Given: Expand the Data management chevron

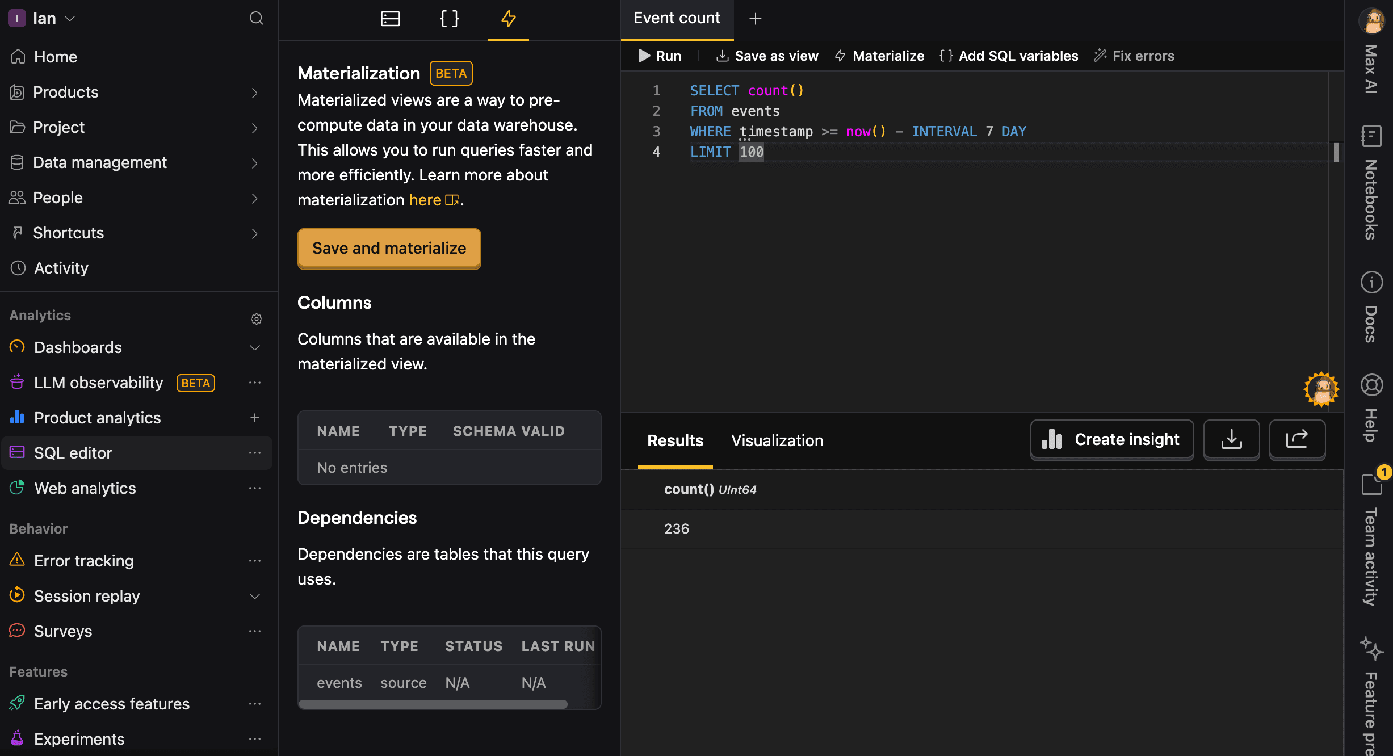Looking at the screenshot, I should pyautogui.click(x=255, y=163).
